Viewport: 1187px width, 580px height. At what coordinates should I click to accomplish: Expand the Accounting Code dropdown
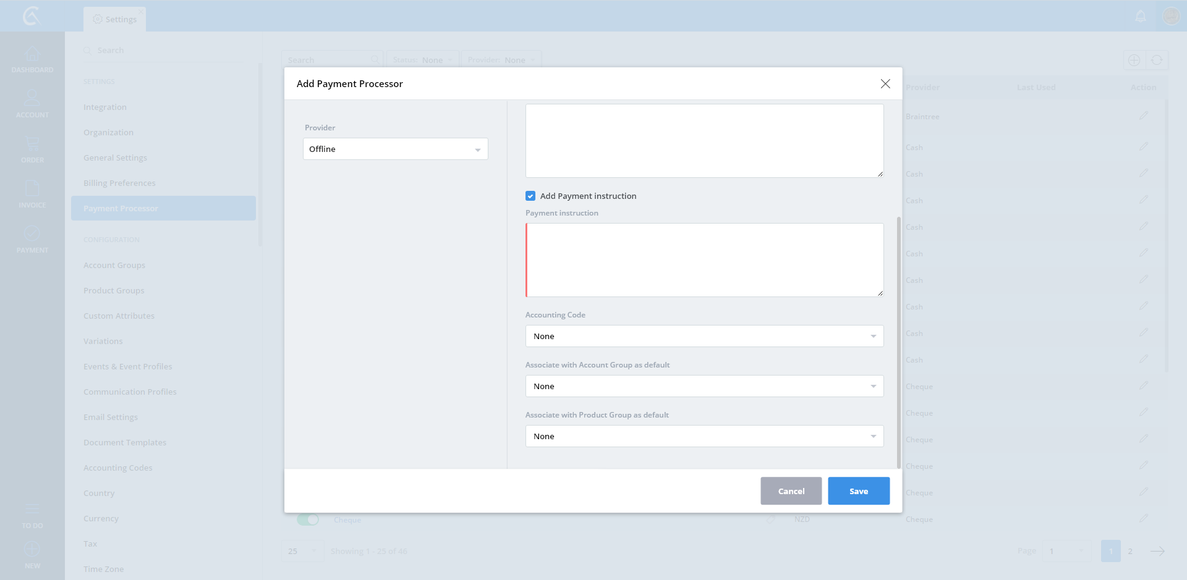(x=704, y=336)
